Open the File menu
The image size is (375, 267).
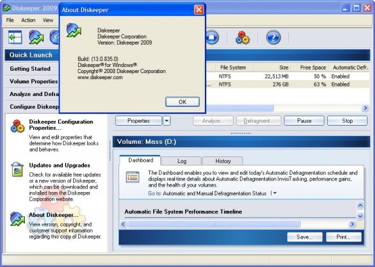(x=10, y=21)
